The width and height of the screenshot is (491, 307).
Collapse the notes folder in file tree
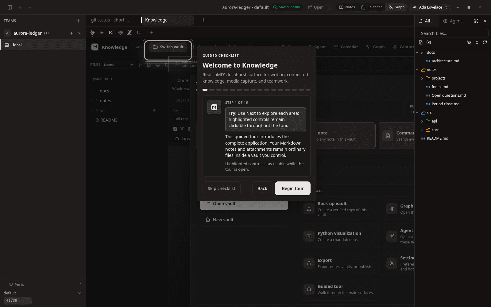coord(417,70)
